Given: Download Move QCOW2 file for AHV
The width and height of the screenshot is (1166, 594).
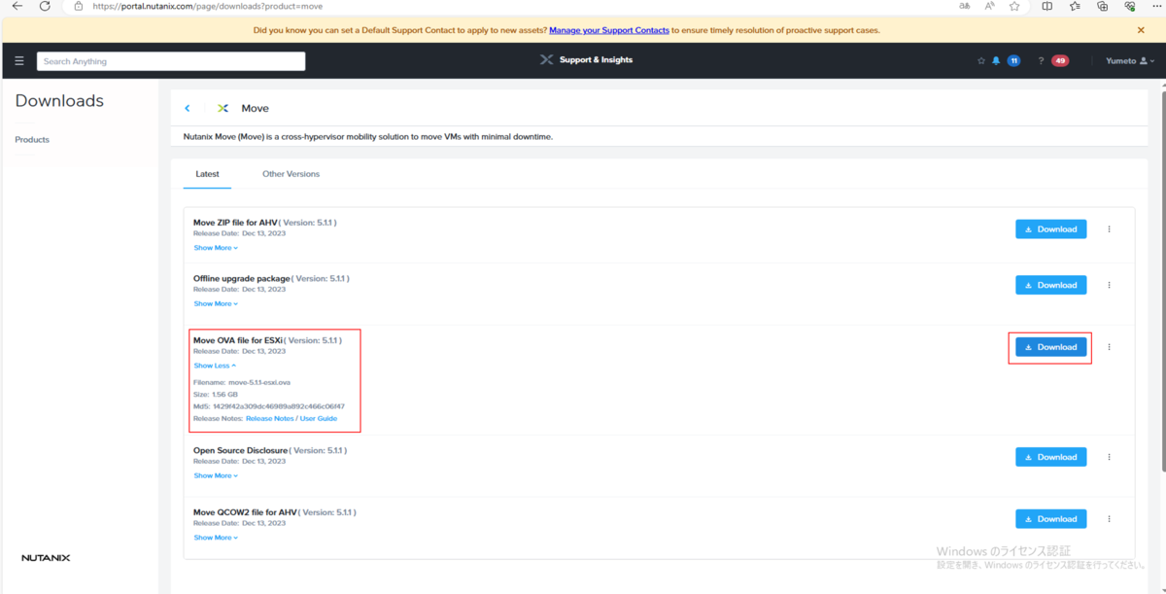Looking at the screenshot, I should tap(1051, 519).
